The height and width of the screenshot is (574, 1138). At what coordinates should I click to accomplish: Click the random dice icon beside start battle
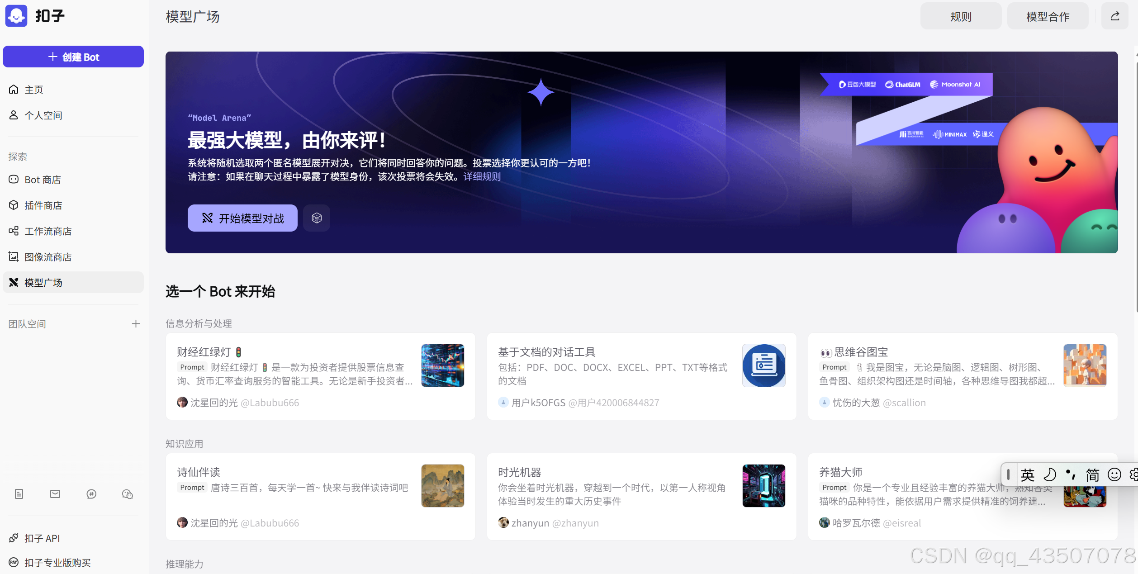click(x=317, y=218)
